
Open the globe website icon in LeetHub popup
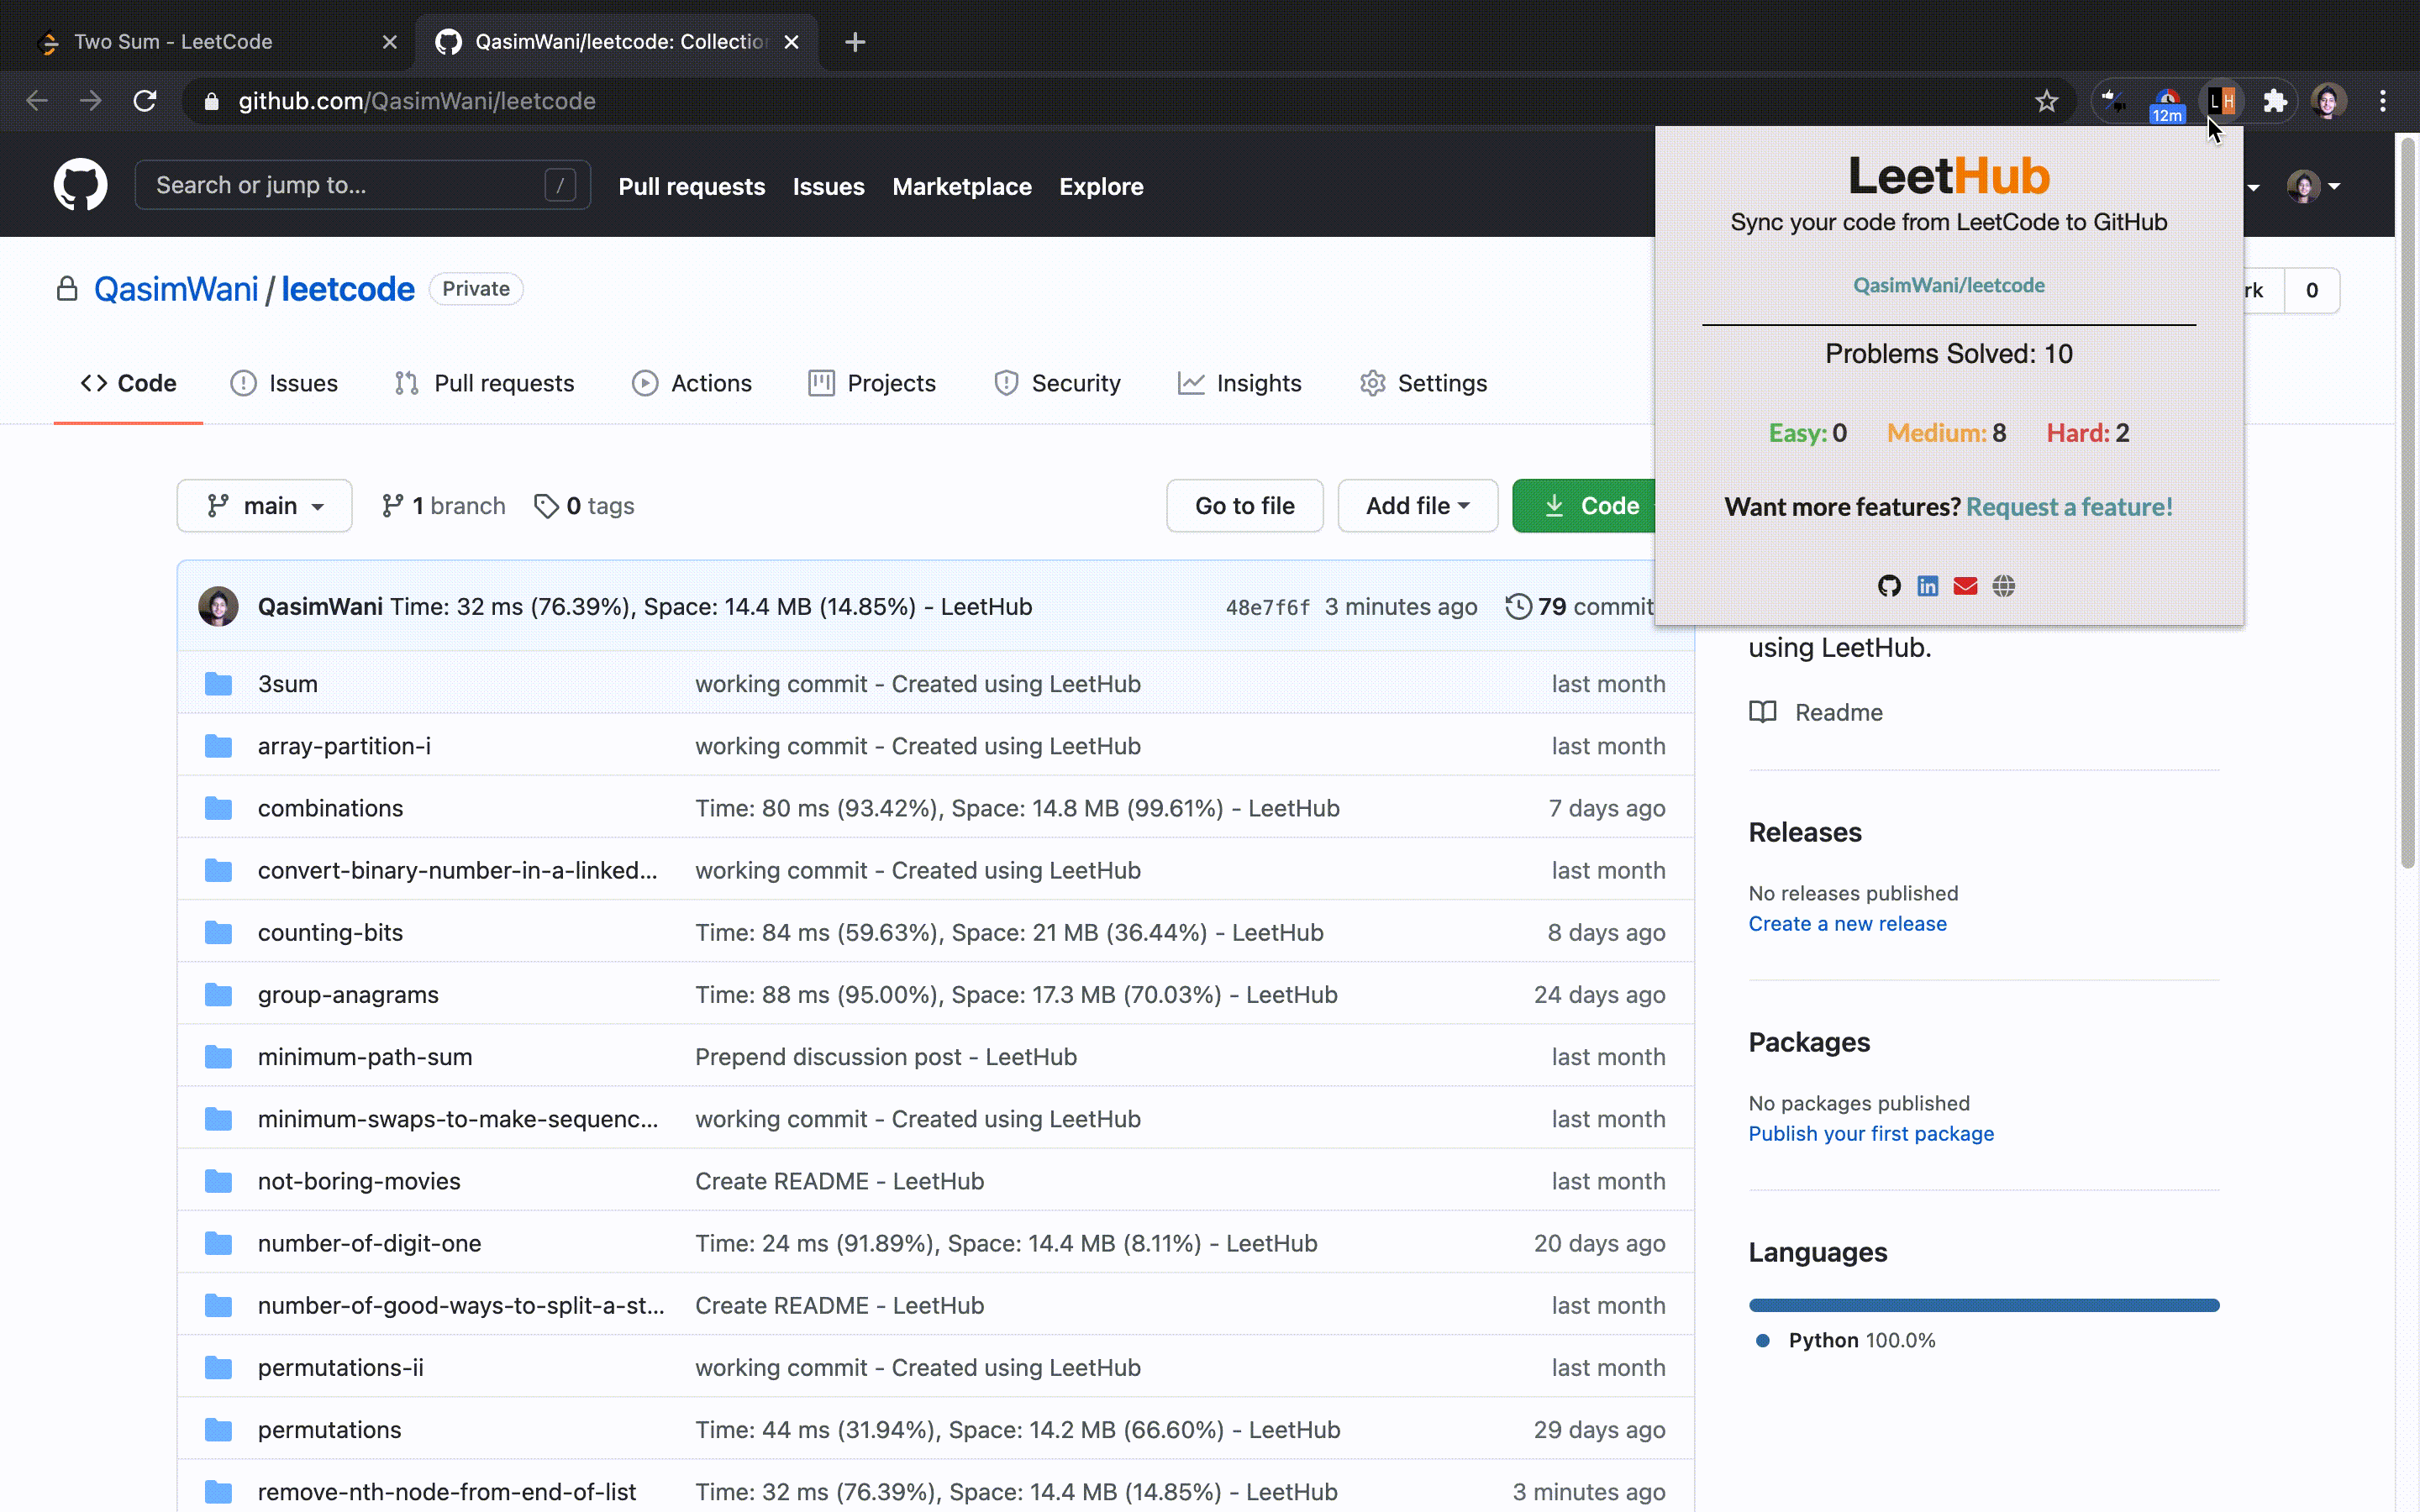point(2003,586)
